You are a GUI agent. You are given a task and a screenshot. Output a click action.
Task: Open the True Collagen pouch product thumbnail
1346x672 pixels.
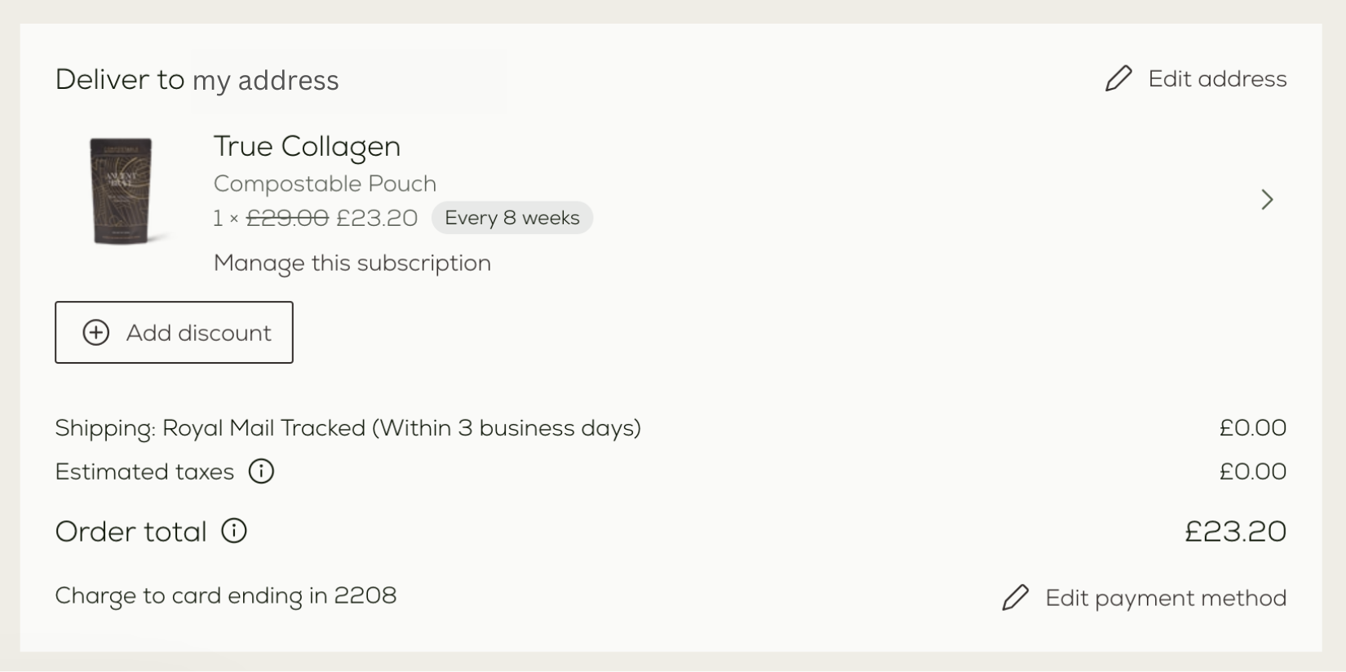tap(121, 191)
